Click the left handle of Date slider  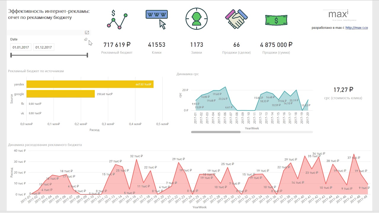tap(11, 55)
